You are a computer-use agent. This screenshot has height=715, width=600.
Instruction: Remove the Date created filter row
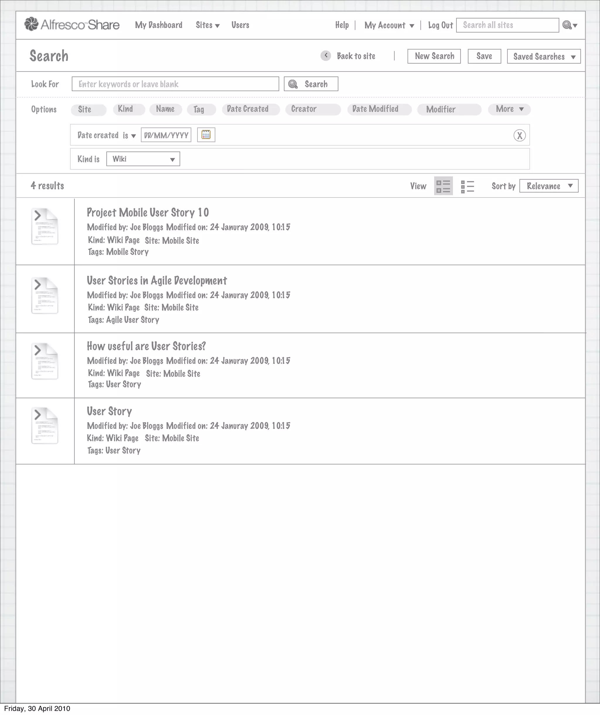click(x=519, y=135)
